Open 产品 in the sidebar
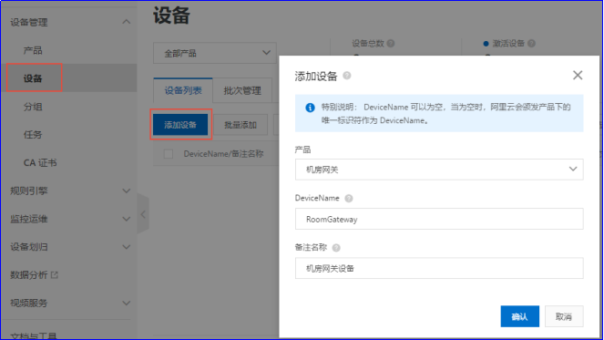Screen dimensions: 604x340 point(33,50)
